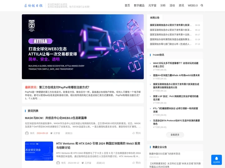This screenshot has width=225, height=168.
Task: Open 分析 navigation item
Action: coord(163,5)
